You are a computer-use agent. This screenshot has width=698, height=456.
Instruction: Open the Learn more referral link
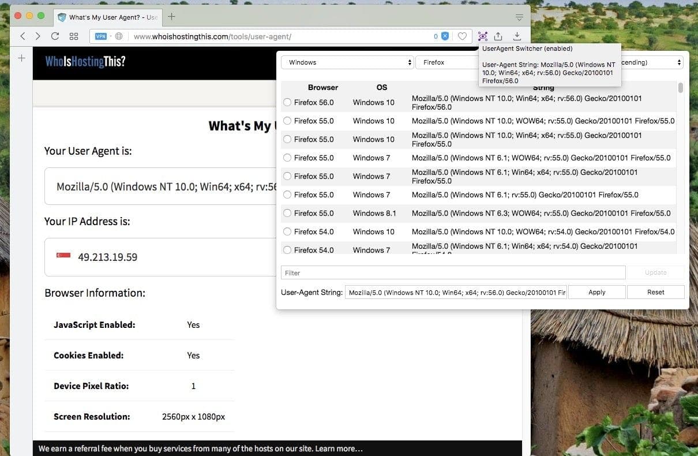pyautogui.click(x=339, y=448)
